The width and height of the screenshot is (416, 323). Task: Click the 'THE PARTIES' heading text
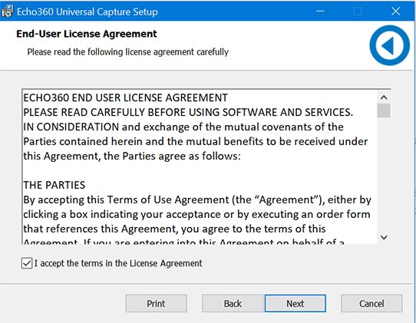54,185
